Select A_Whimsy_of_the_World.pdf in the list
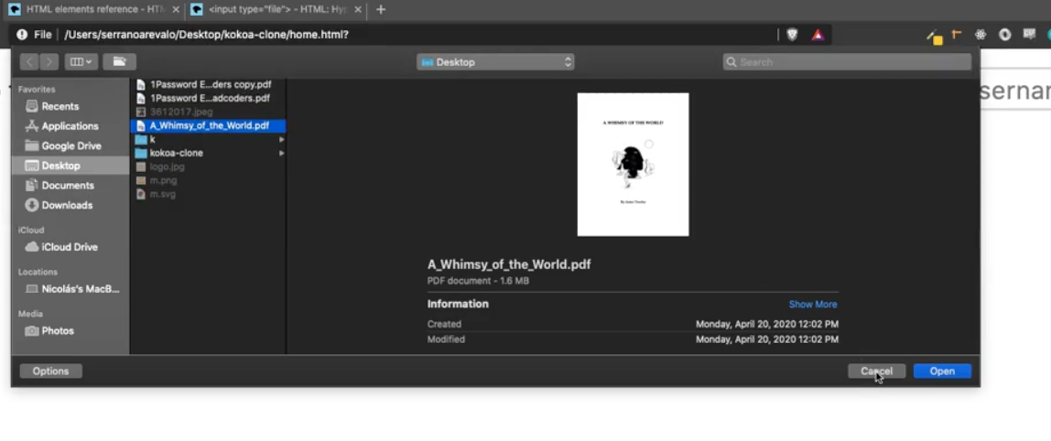1051x441 pixels. pos(209,125)
